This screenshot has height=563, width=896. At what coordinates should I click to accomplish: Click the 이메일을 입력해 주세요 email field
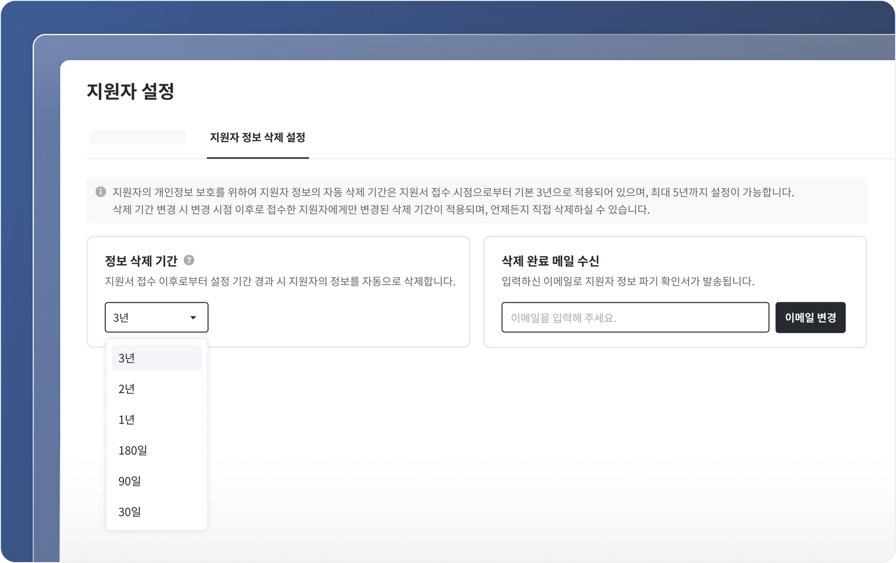635,318
